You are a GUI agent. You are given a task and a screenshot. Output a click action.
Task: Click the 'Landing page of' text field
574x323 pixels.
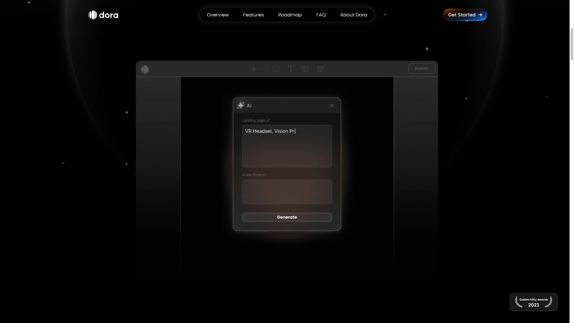[x=287, y=146]
